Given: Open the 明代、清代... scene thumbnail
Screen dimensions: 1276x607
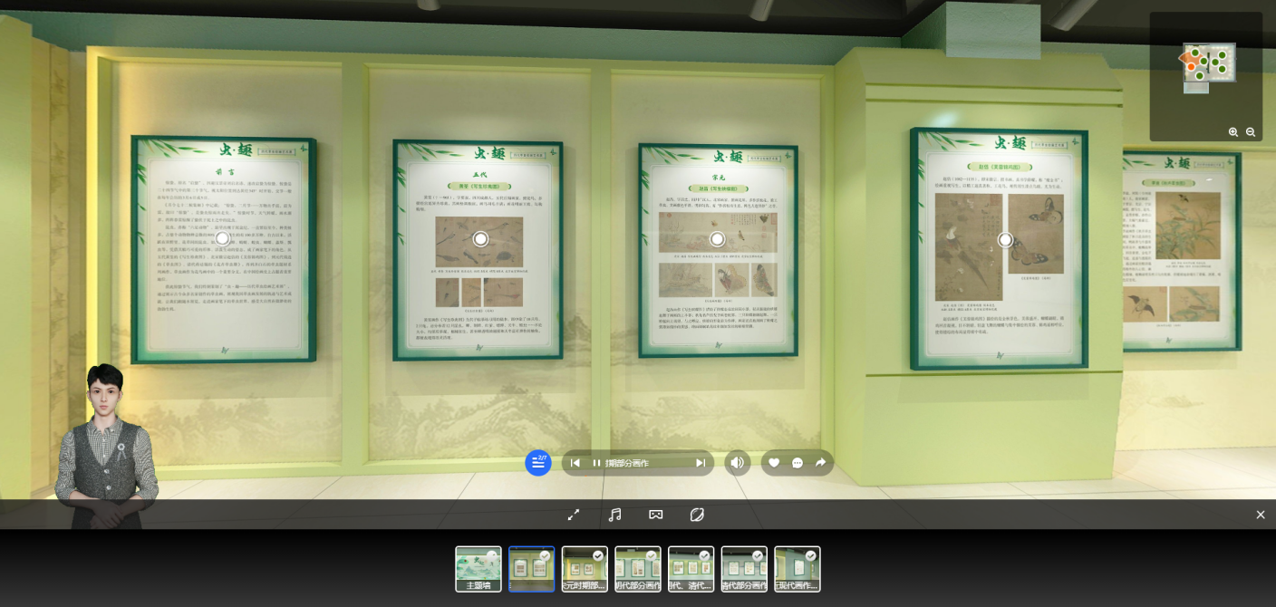Looking at the screenshot, I should point(691,569).
